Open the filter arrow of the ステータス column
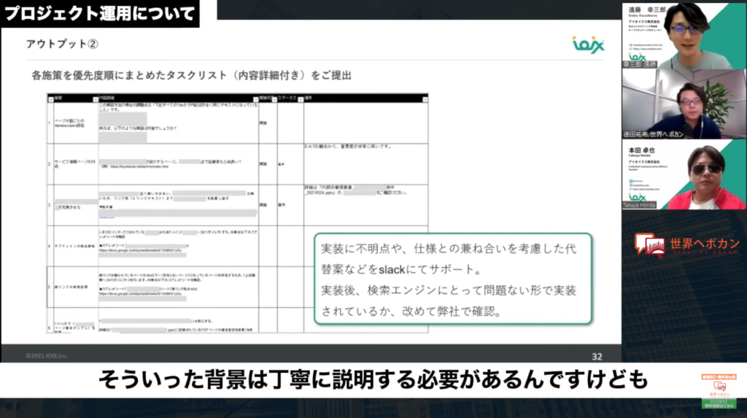747x418 pixels. pos(301,100)
